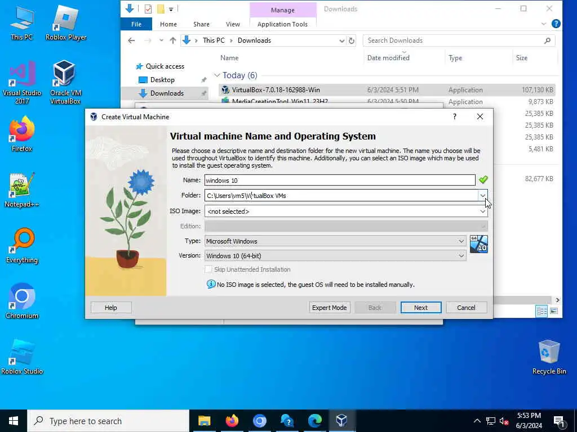Image resolution: width=577 pixels, height=432 pixels.
Task: Open Roblox Studio desktop shortcut
Action: pyautogui.click(x=22, y=357)
